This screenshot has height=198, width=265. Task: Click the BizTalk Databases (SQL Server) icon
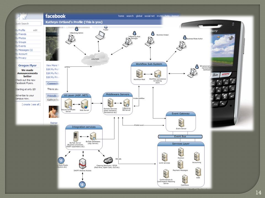point(93,136)
